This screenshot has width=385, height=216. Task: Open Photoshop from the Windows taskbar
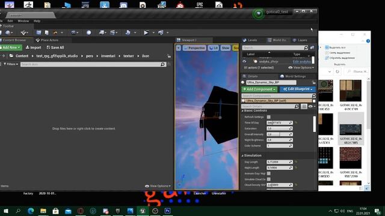click(x=167, y=211)
